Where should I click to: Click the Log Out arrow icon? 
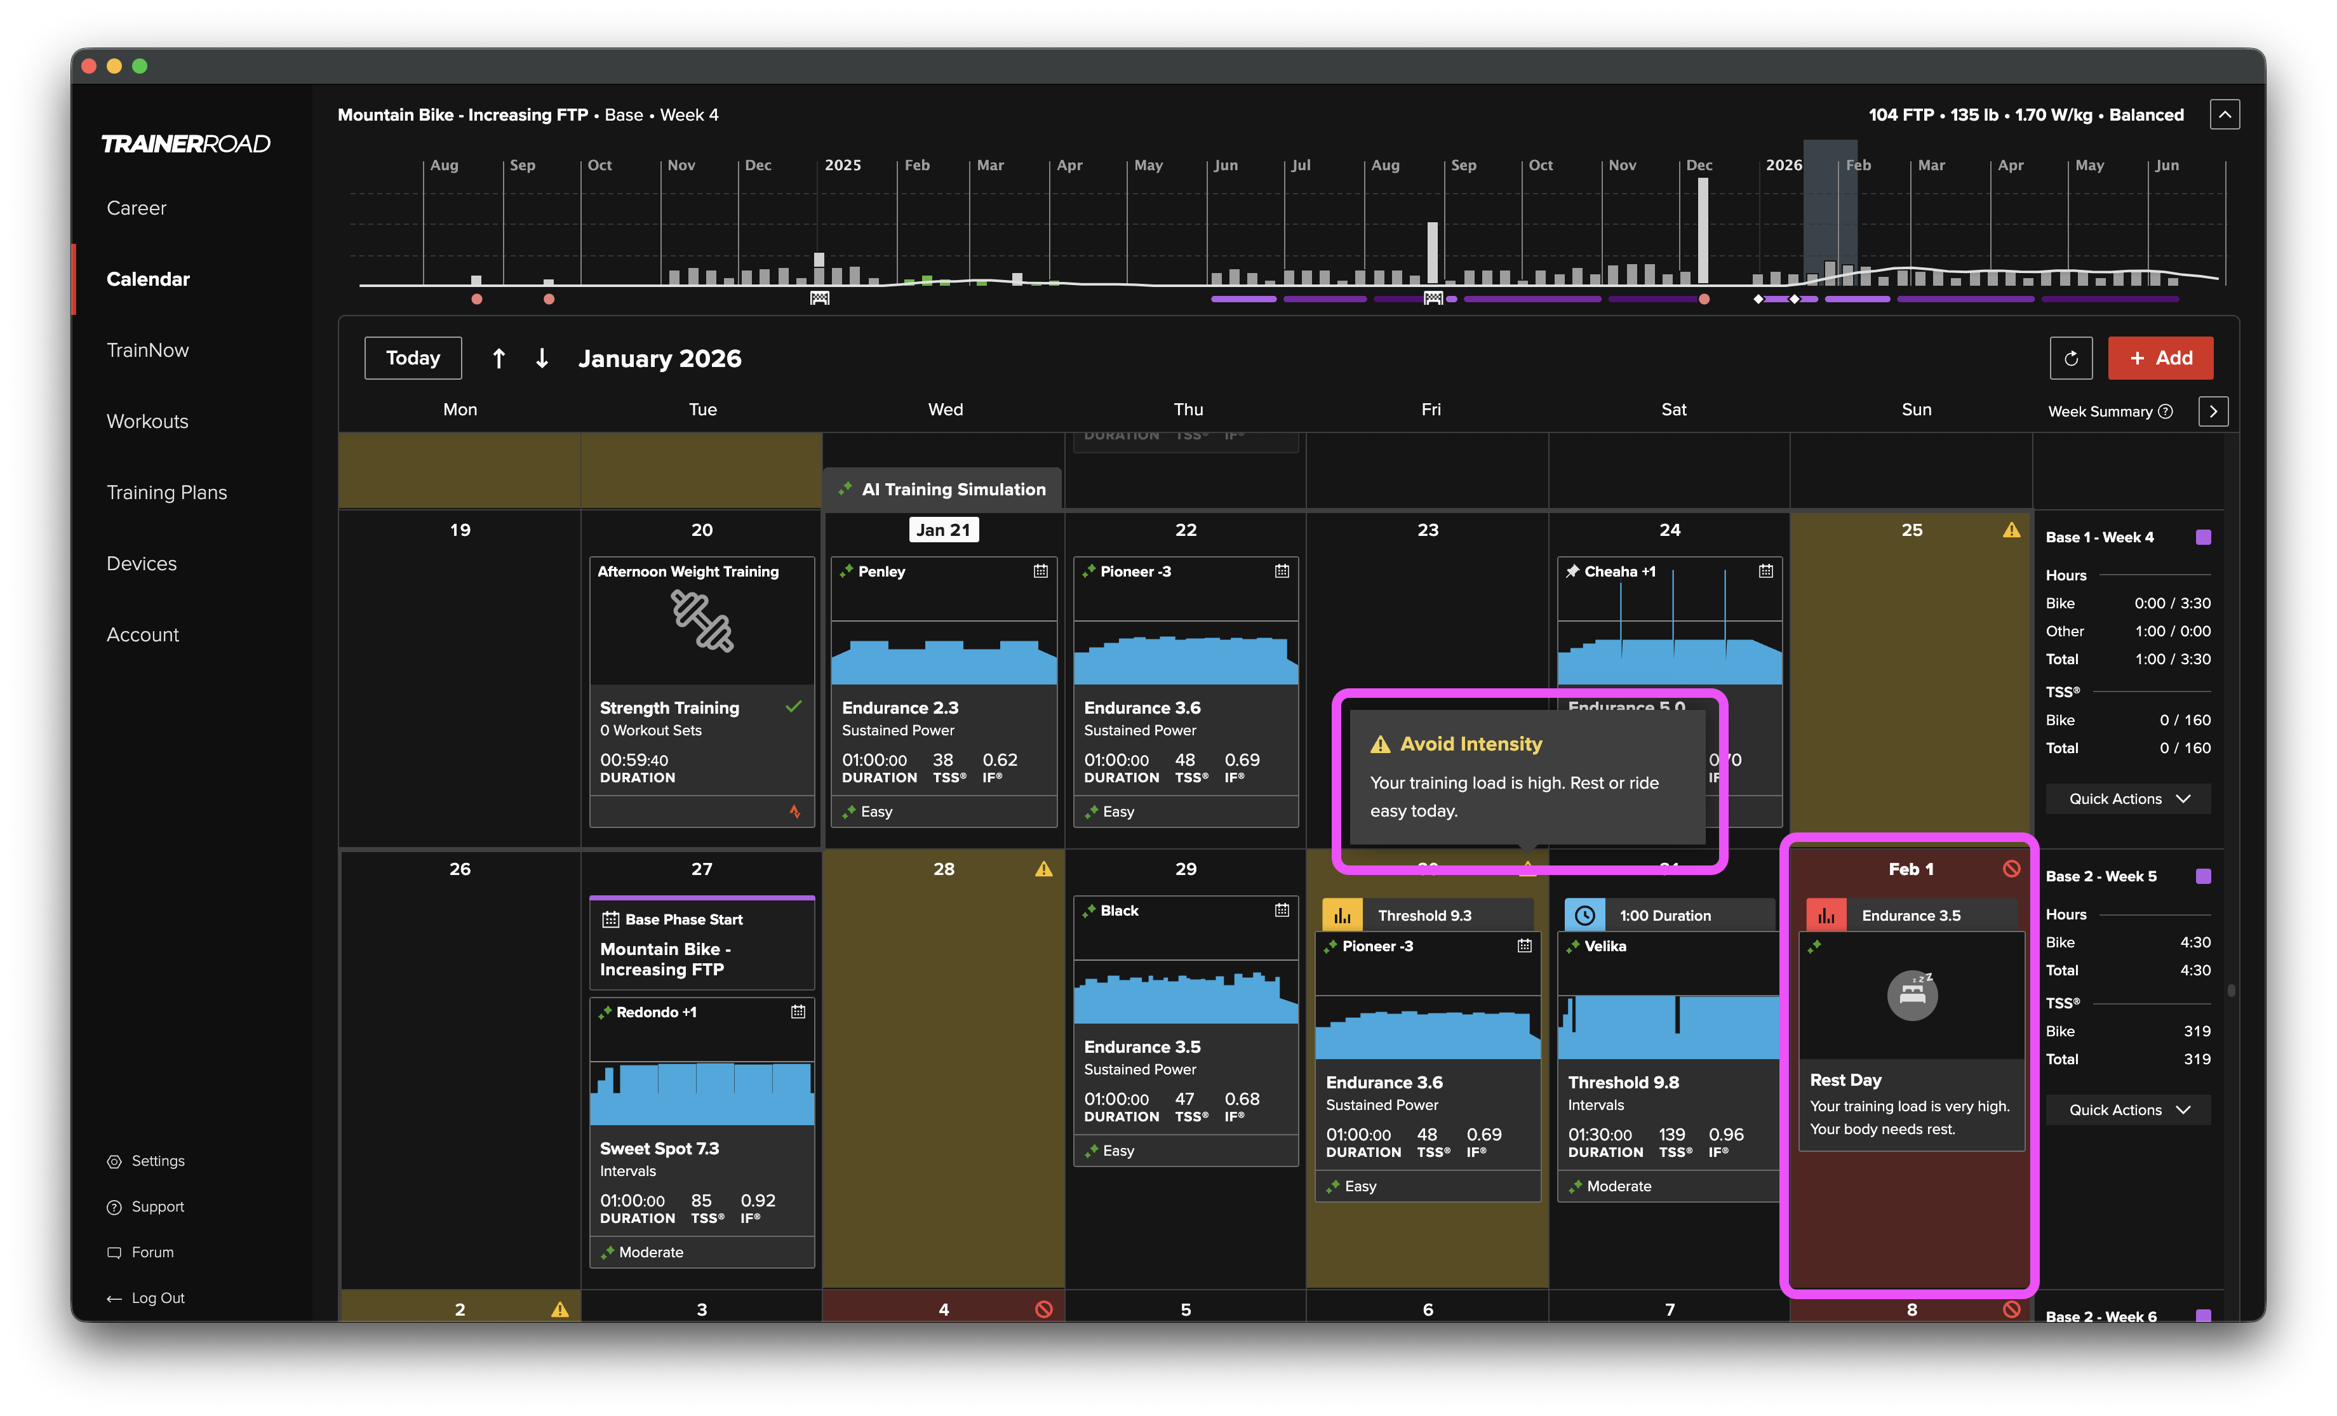click(114, 1299)
